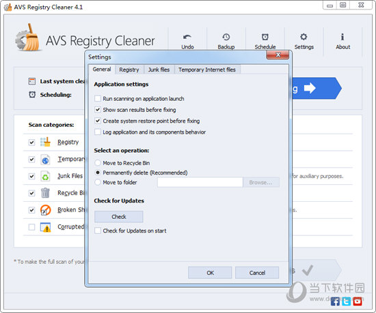Image resolution: width=376 pixels, height=313 pixels.
Task: Uncheck the Junk Files scan category
Action: (x=31, y=177)
